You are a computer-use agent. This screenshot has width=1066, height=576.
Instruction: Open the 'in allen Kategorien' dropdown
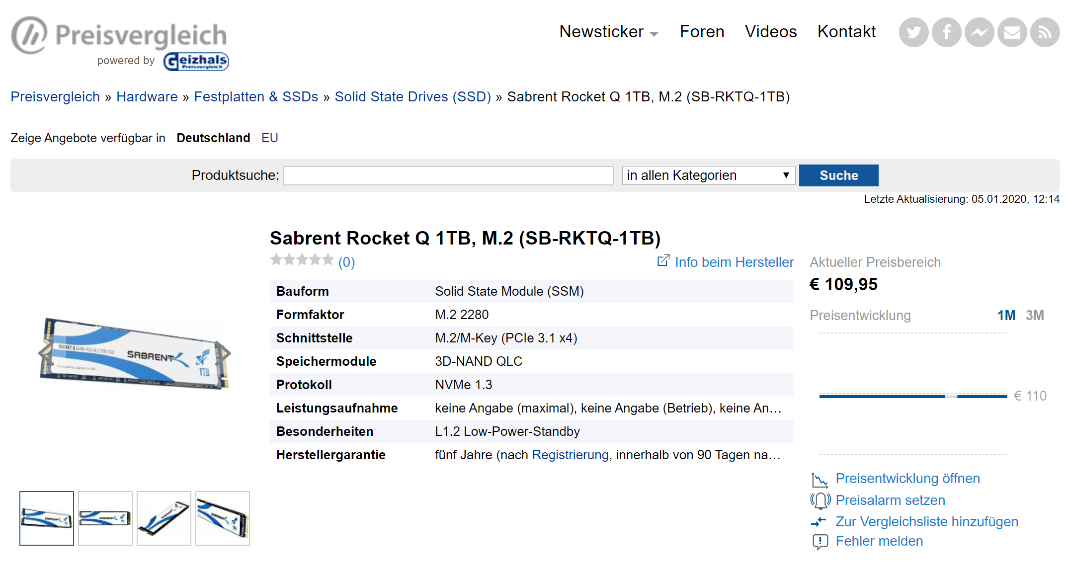click(708, 175)
